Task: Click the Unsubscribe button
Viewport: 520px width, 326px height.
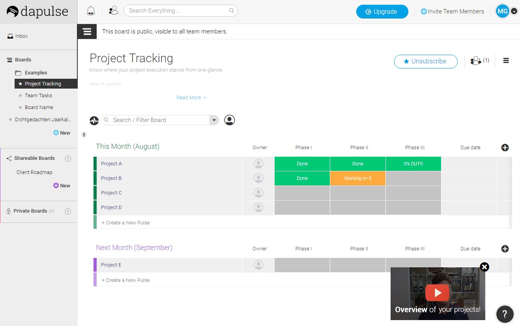Action: coord(426,61)
